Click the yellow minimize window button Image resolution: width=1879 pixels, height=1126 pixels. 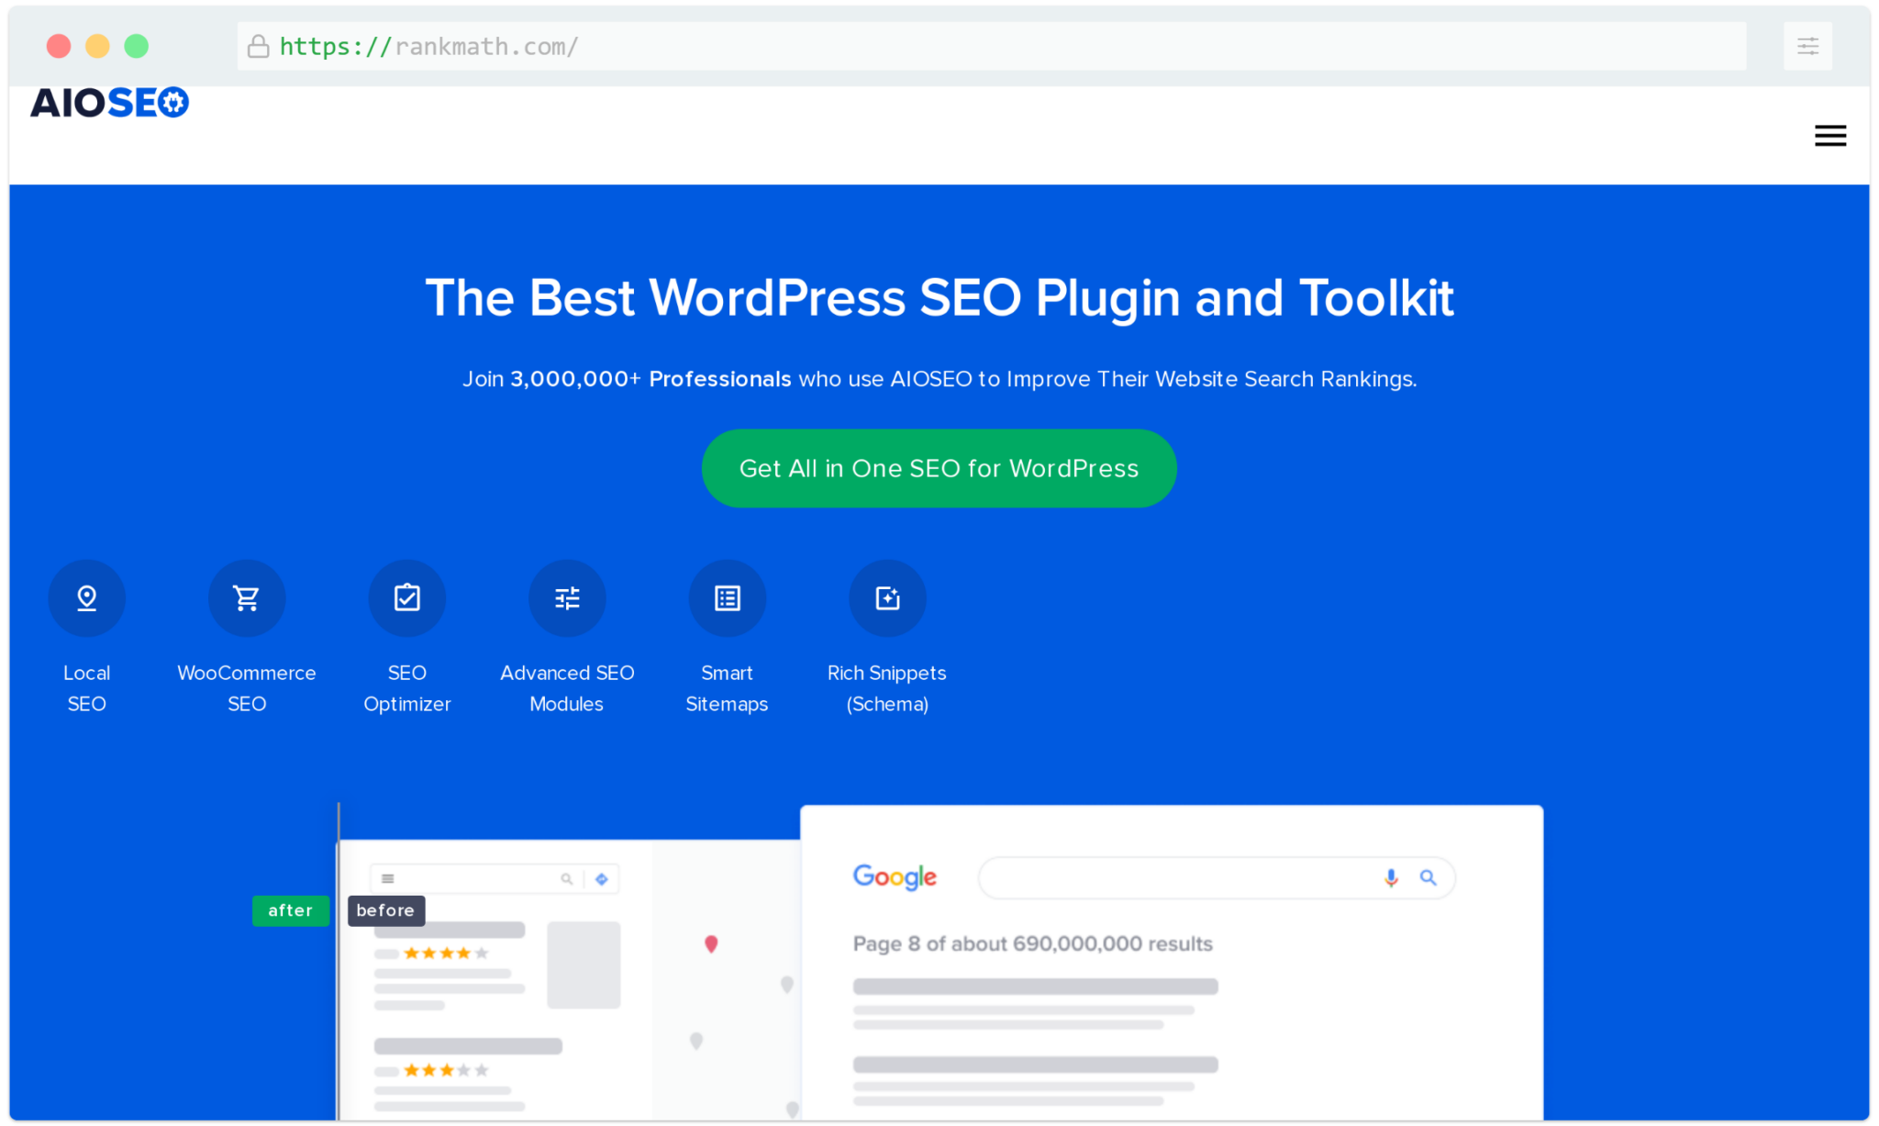point(97,46)
